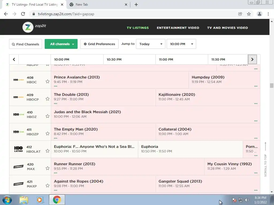
Task: Close the TV Listings tab
Action: pyautogui.click(x=62, y=5)
